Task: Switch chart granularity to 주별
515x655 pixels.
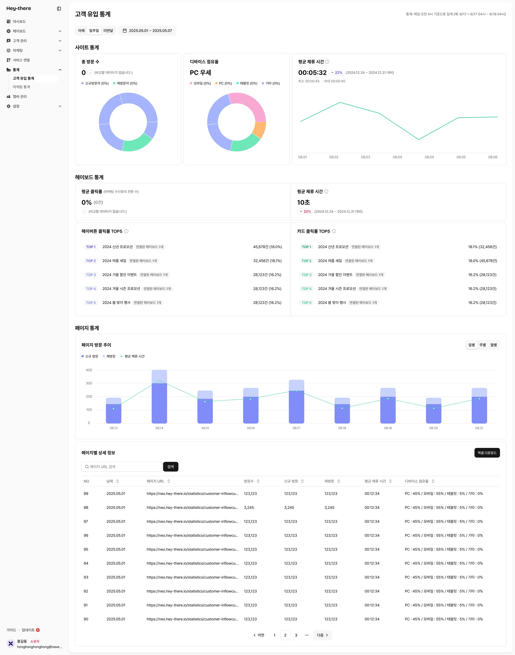Action: click(483, 345)
